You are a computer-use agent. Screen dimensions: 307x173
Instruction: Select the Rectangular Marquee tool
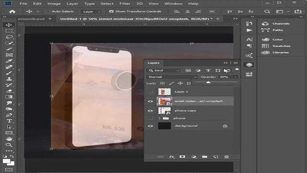(x=9, y=31)
